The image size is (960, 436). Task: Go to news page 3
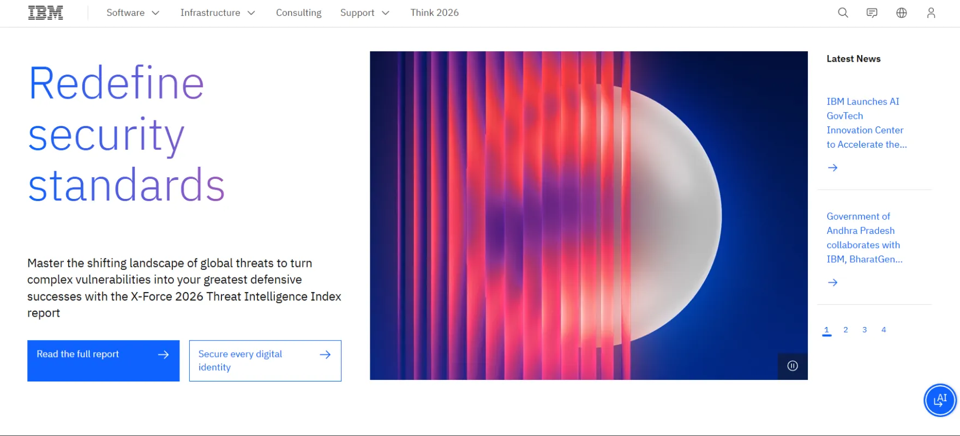pyautogui.click(x=865, y=330)
